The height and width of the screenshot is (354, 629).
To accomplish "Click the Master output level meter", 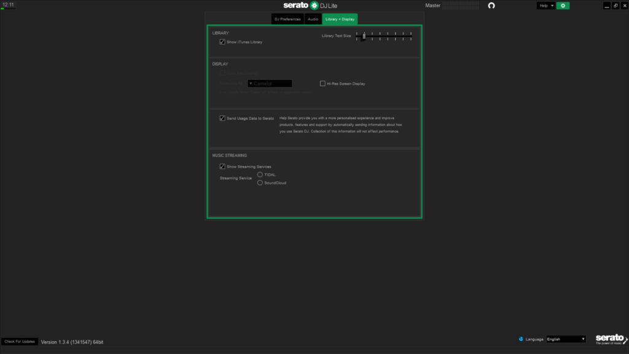I will (x=461, y=6).
